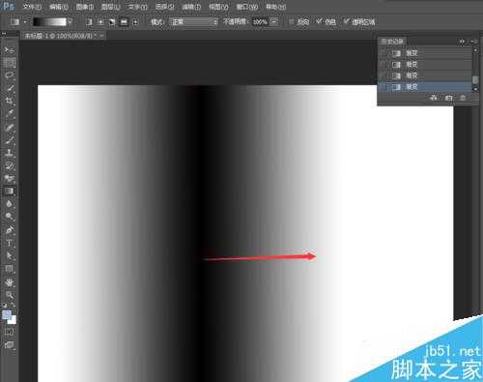Open the 编辑 (Edit) menu

coord(59,7)
